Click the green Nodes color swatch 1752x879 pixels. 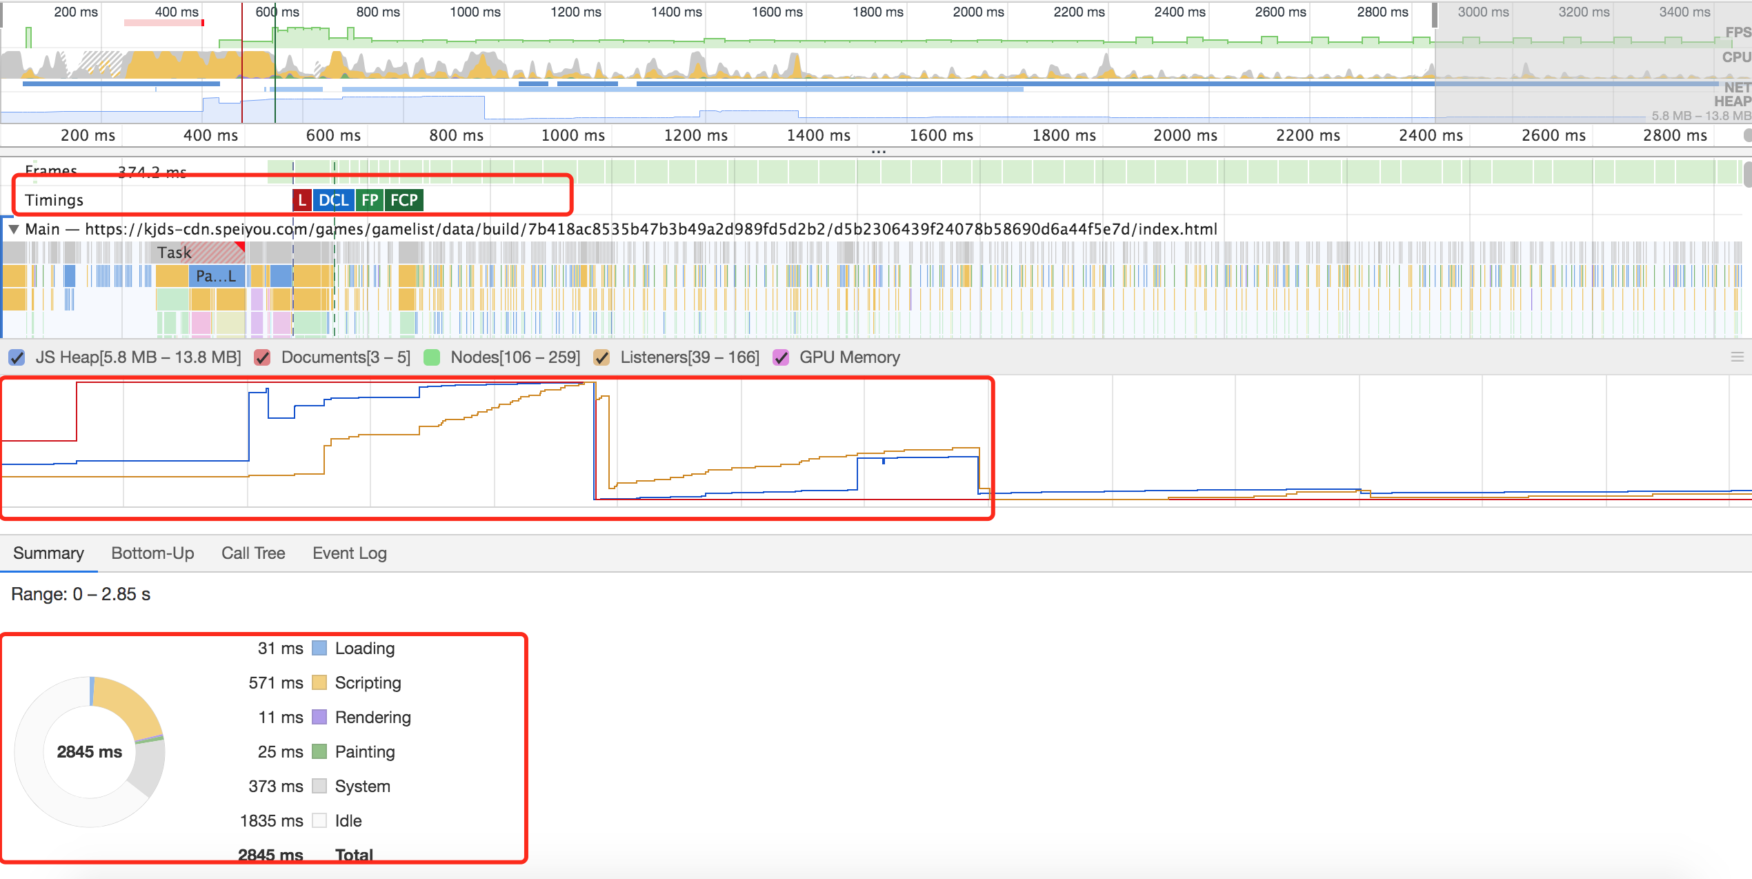pos(432,357)
